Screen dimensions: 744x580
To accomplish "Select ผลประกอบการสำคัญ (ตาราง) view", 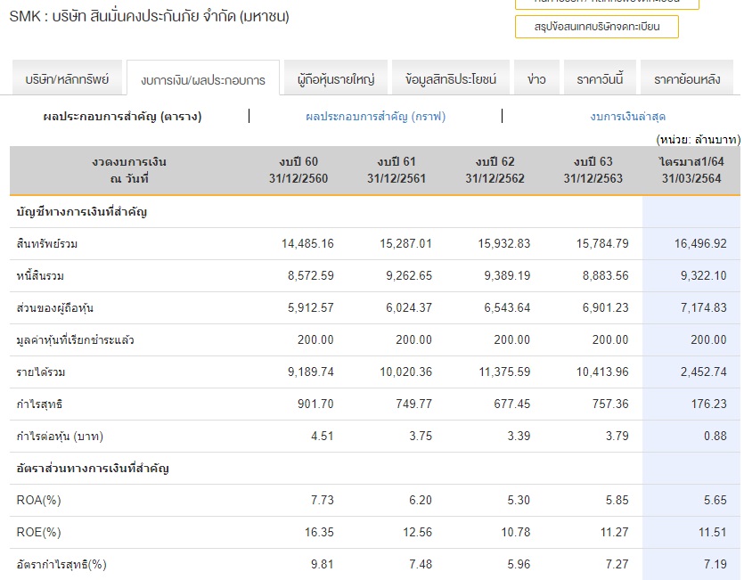I will click(123, 117).
